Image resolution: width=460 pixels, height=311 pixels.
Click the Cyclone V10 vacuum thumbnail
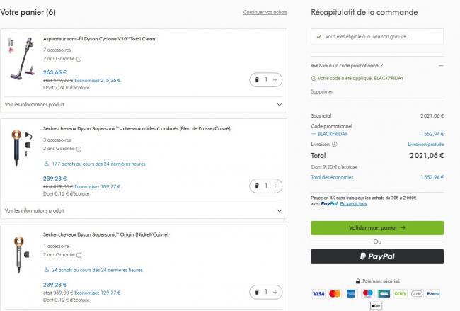pos(21,58)
